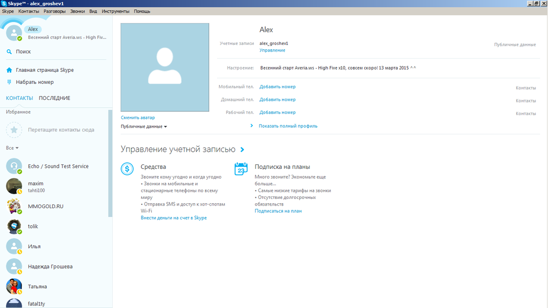Click the large profile picture thumbnail

point(164,67)
